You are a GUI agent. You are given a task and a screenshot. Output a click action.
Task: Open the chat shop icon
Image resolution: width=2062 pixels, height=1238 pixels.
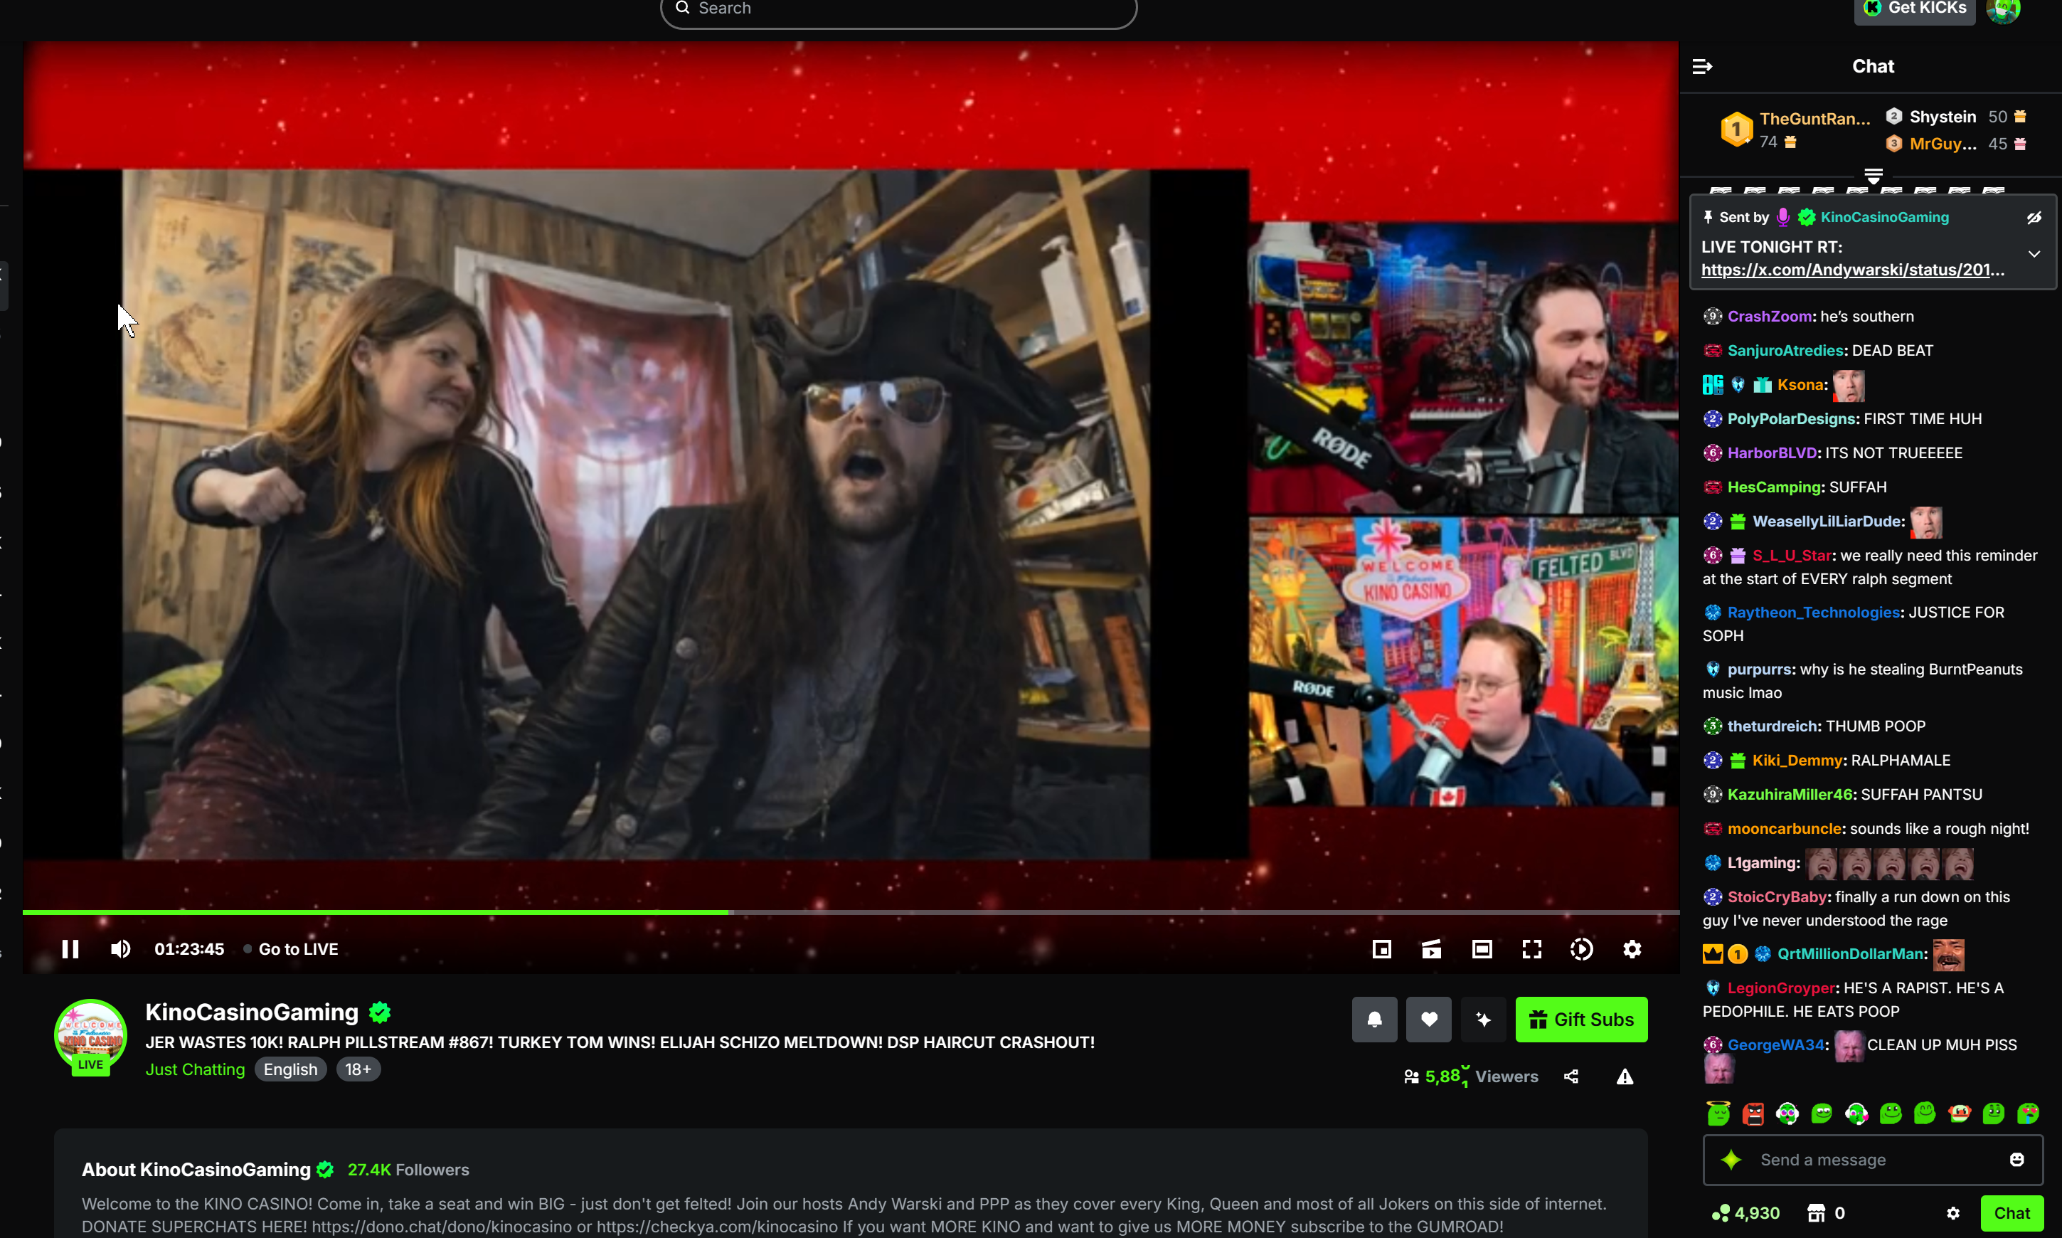tap(1815, 1213)
